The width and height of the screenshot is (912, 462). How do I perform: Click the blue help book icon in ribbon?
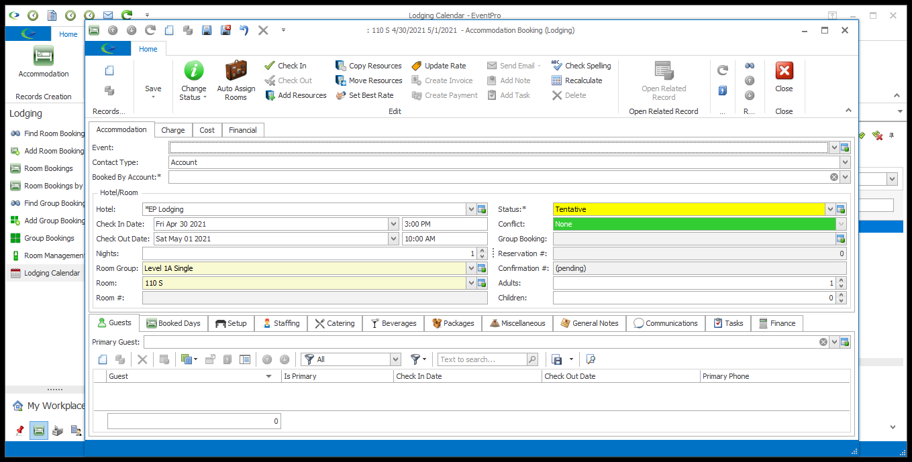722,90
